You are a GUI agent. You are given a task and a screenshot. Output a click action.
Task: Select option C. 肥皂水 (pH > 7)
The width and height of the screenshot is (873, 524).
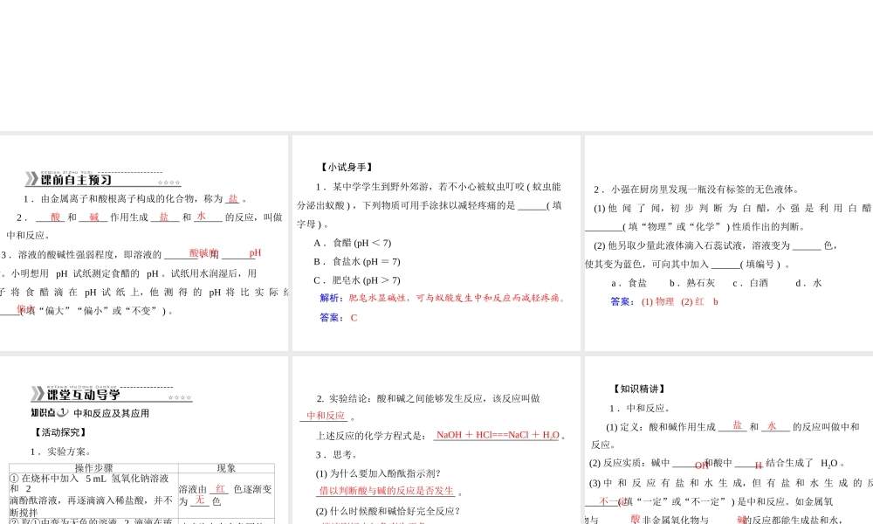coord(357,280)
